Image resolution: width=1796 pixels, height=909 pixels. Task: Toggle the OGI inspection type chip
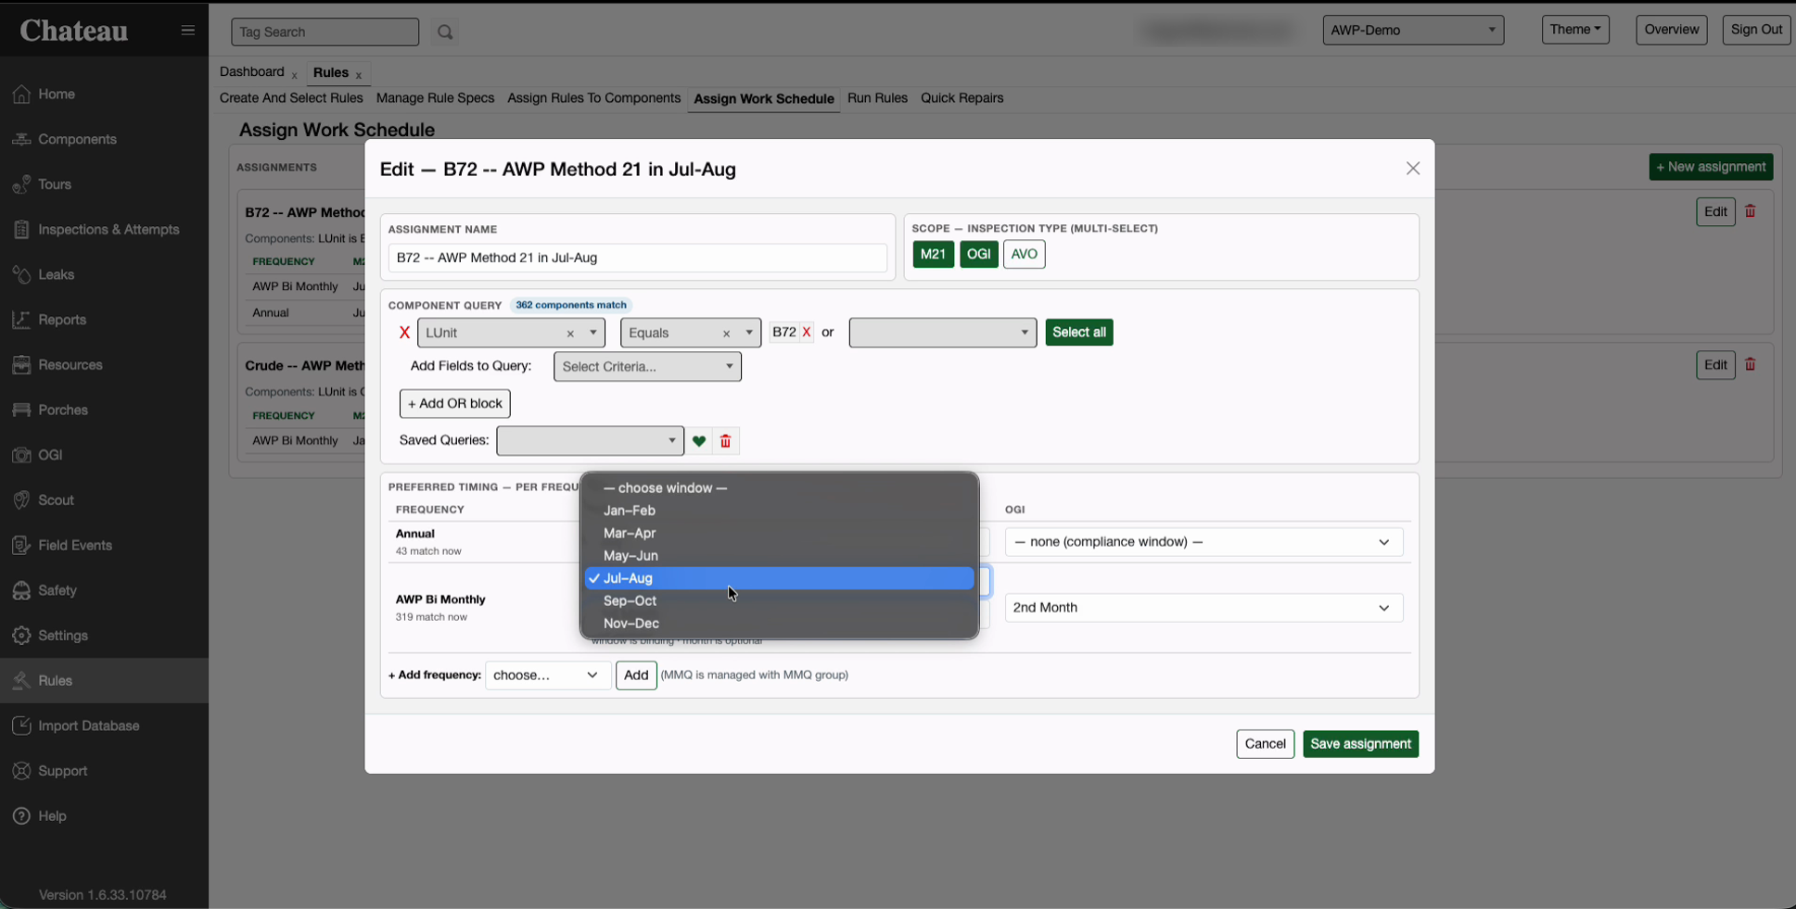[978, 254]
